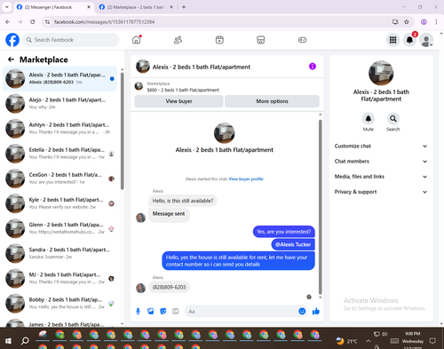The height and width of the screenshot is (349, 444).
Task: Click the @Alexis Tucker mention bubble
Action: pos(293,244)
